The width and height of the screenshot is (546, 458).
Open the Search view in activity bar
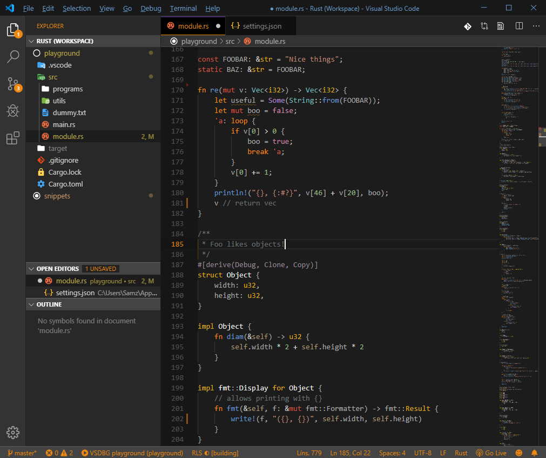pyautogui.click(x=13, y=56)
